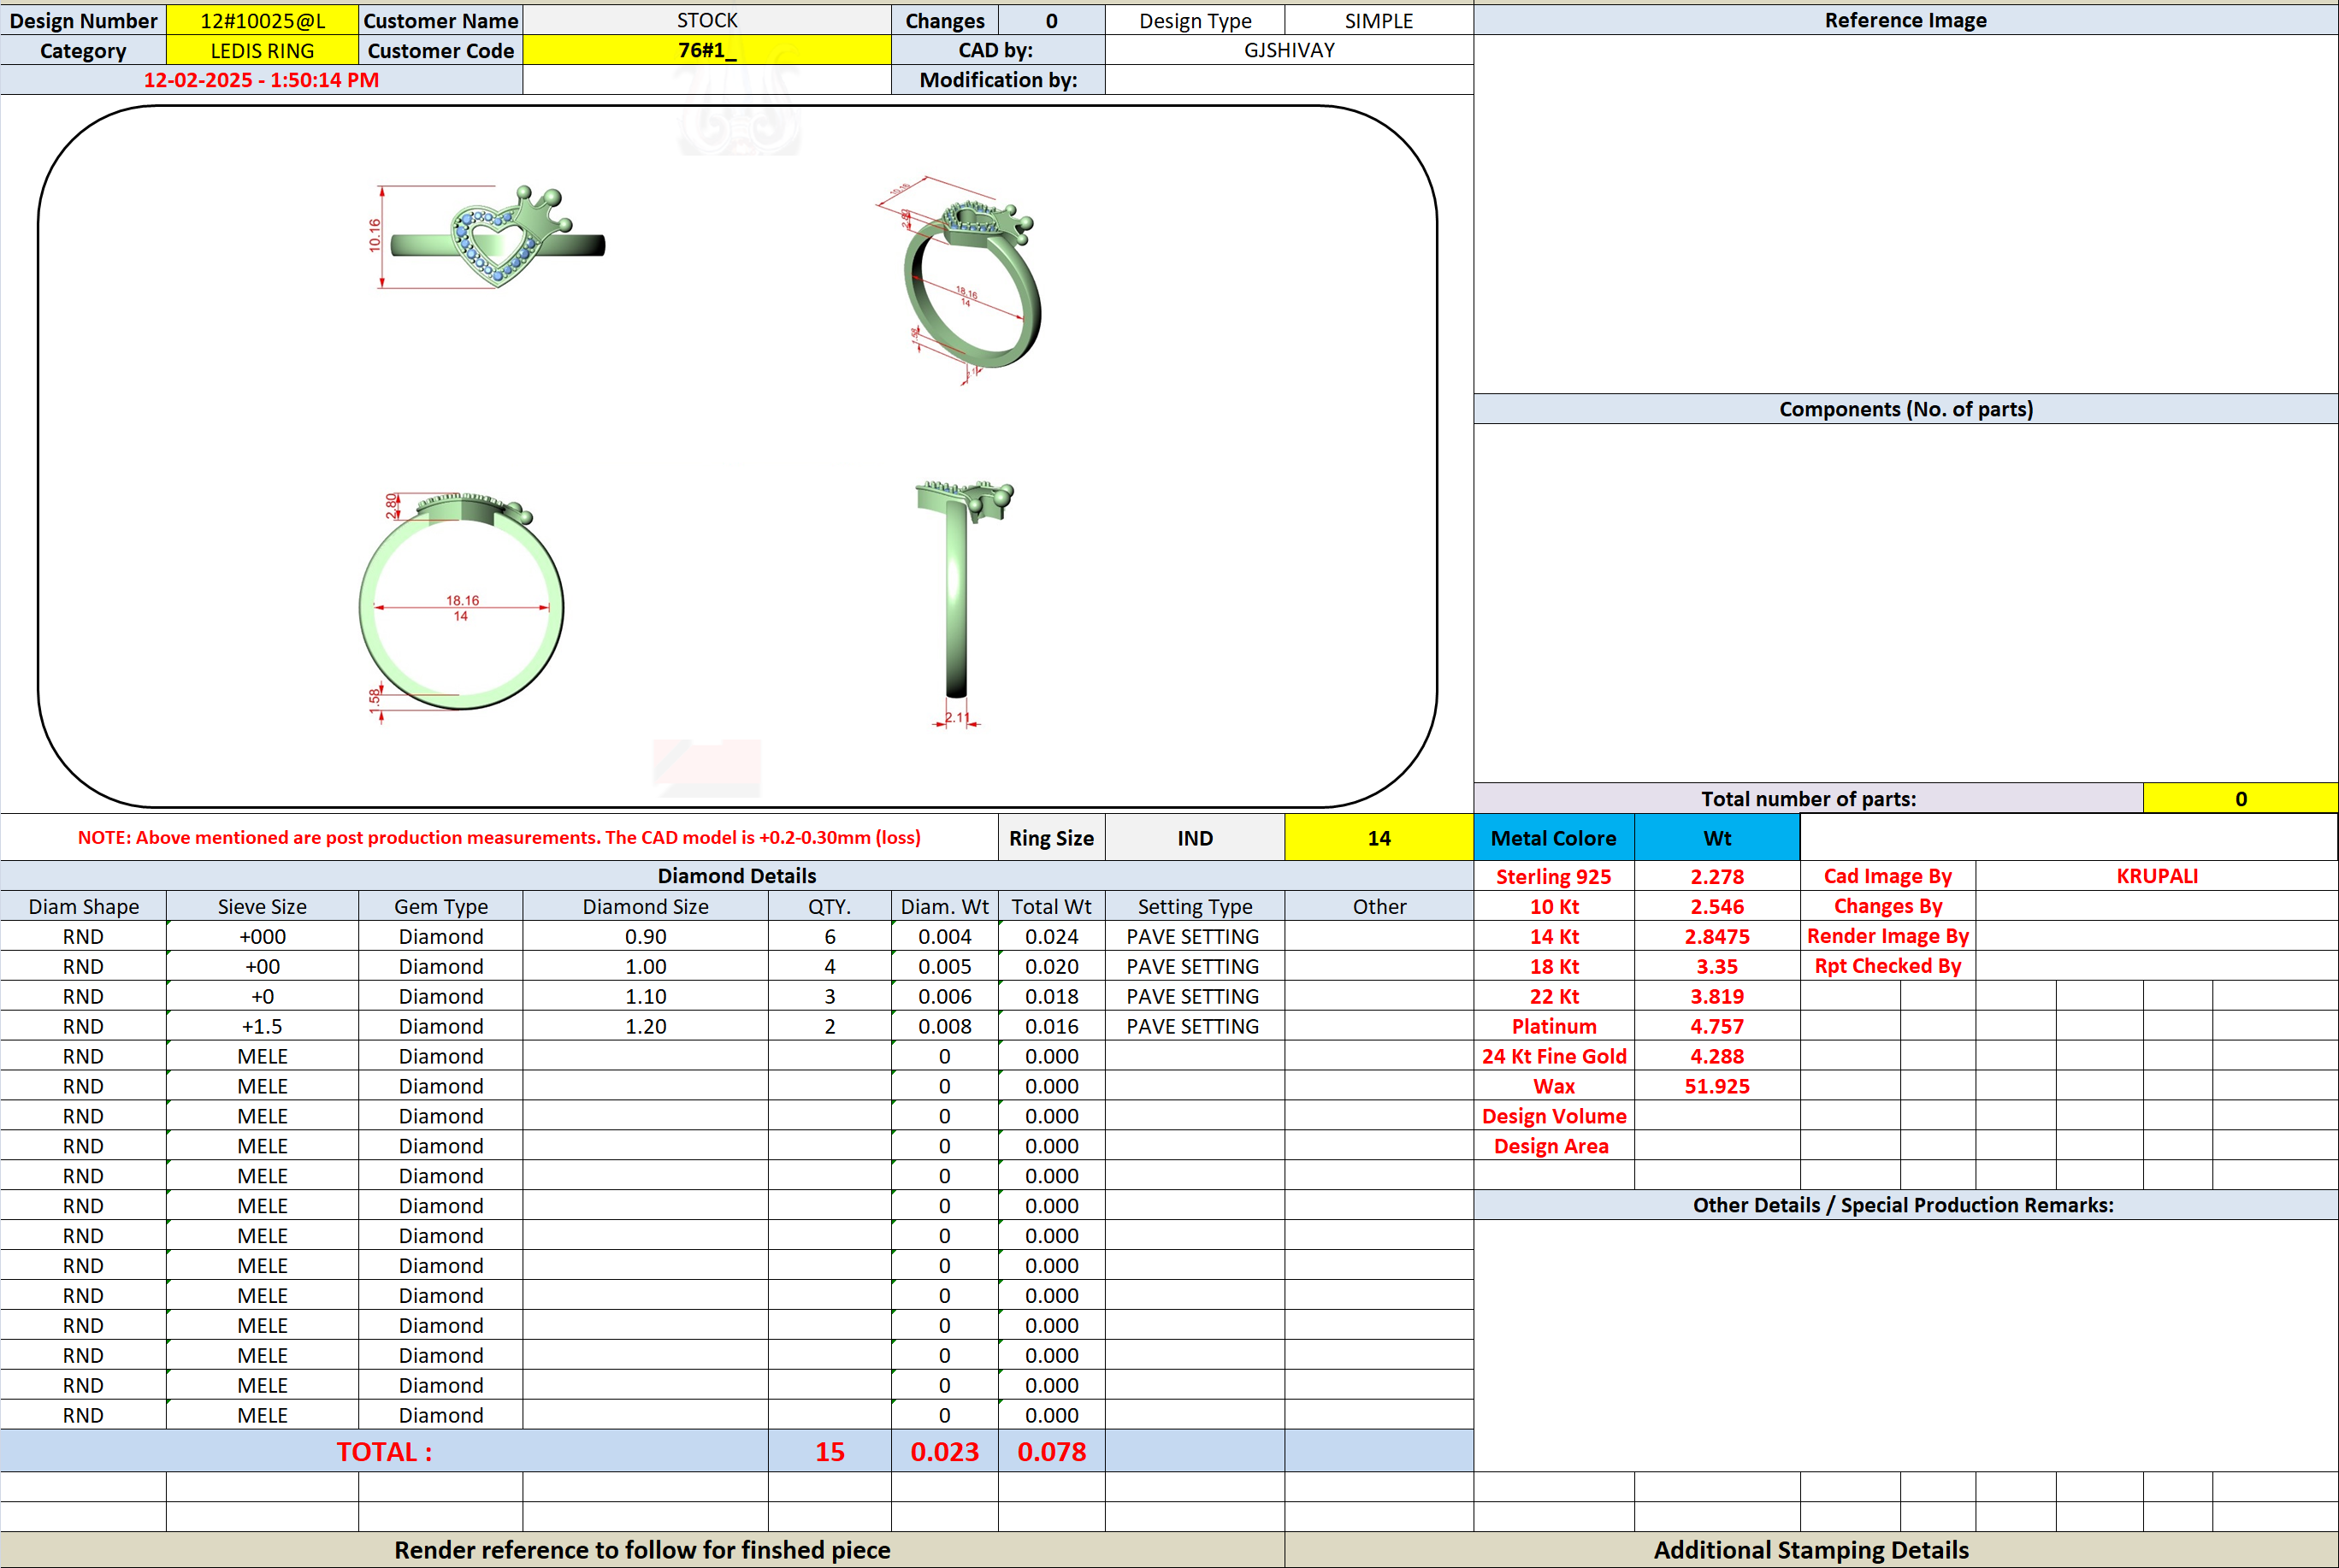Viewport: 2339px width, 1568px height.
Task: Select the Rpt Checked By label
Action: point(1887,966)
